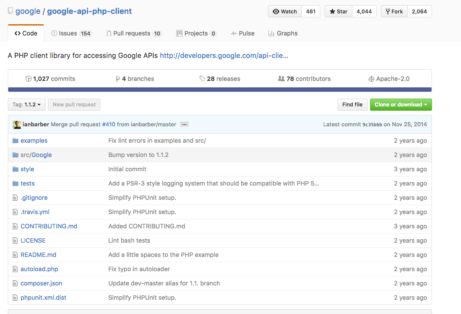The height and width of the screenshot is (314, 461).
Task: Click the contributors people icon
Action: 281,79
